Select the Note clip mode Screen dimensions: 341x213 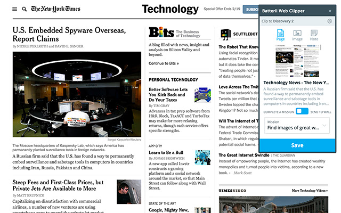click(x=314, y=35)
